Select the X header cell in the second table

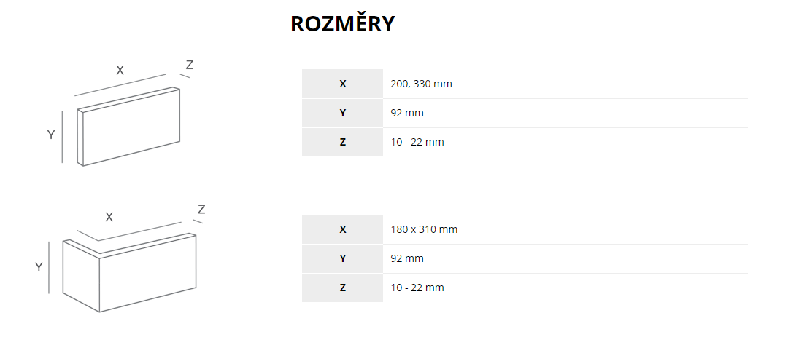(343, 229)
